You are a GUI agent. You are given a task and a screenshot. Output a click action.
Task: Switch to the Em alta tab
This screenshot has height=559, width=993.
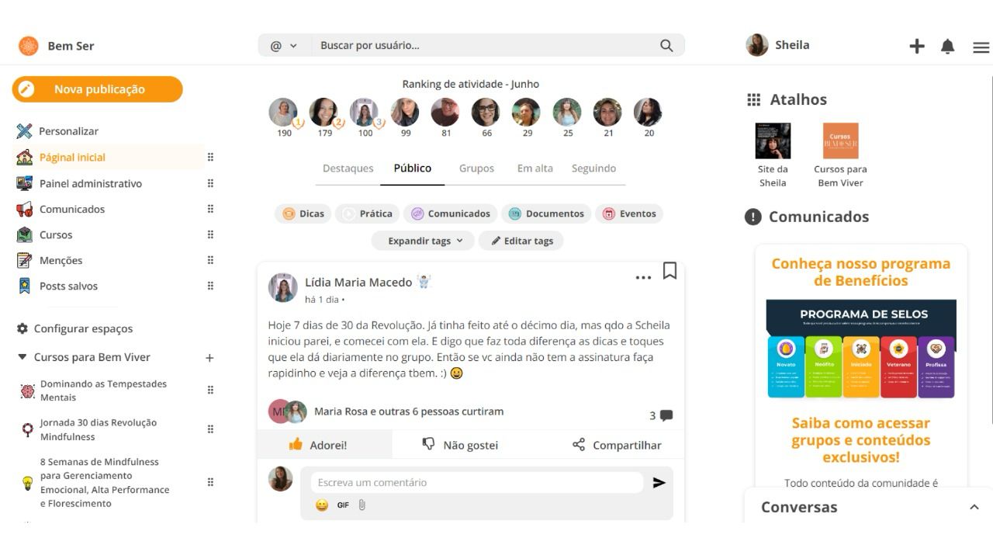pyautogui.click(x=535, y=168)
